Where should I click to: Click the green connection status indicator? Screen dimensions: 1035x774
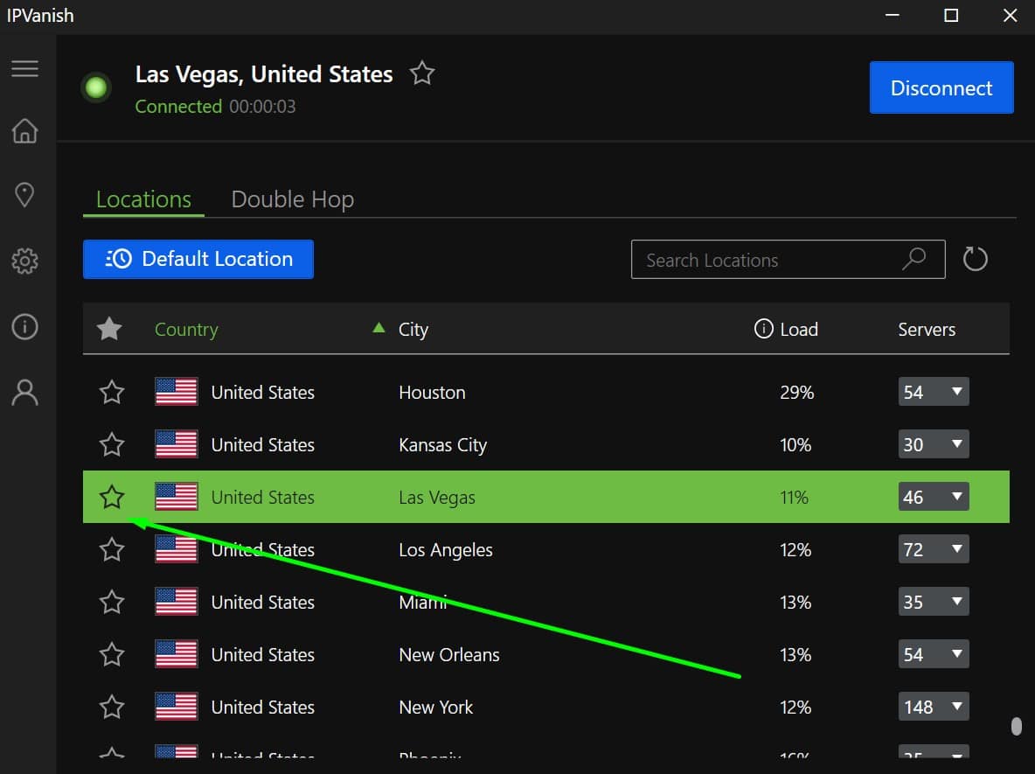pyautogui.click(x=96, y=87)
